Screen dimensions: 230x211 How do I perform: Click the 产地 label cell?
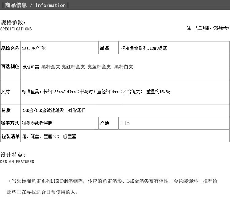(109, 123)
